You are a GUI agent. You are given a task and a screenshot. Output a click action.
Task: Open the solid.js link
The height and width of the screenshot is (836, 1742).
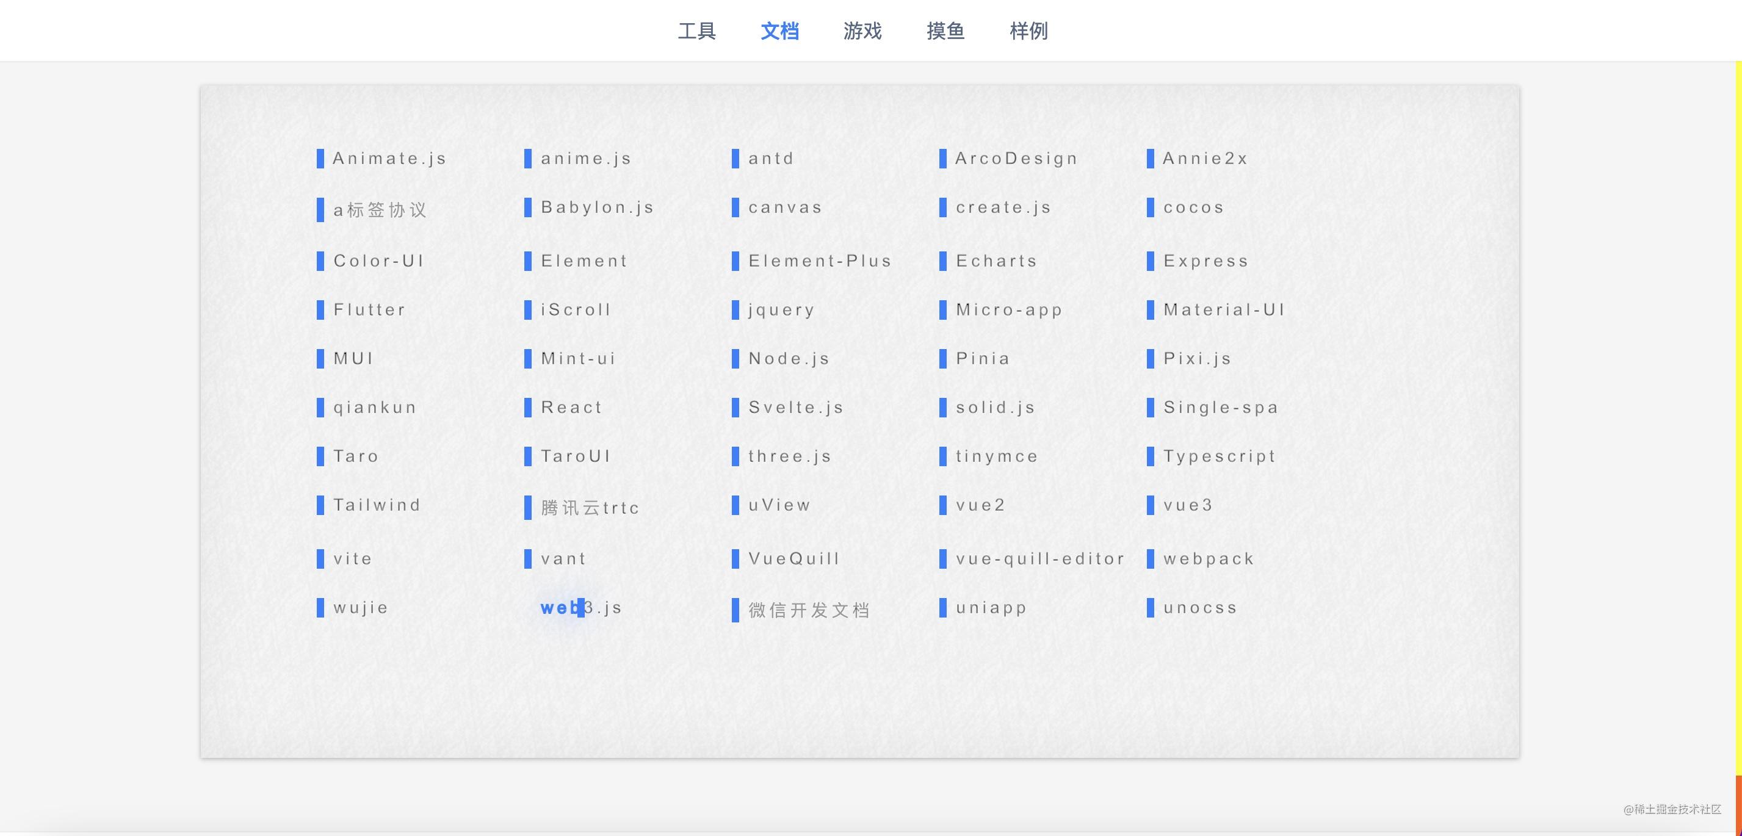tap(996, 408)
